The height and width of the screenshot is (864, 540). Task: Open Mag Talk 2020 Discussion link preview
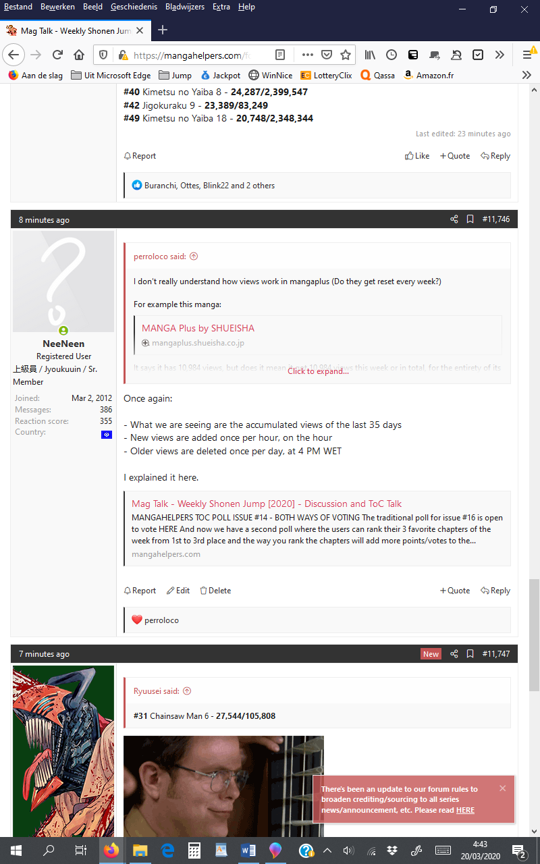coord(267,504)
